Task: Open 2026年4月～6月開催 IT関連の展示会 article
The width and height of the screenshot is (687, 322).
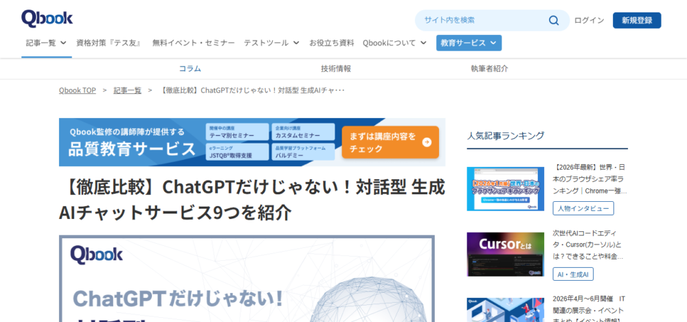Action: click(x=589, y=310)
